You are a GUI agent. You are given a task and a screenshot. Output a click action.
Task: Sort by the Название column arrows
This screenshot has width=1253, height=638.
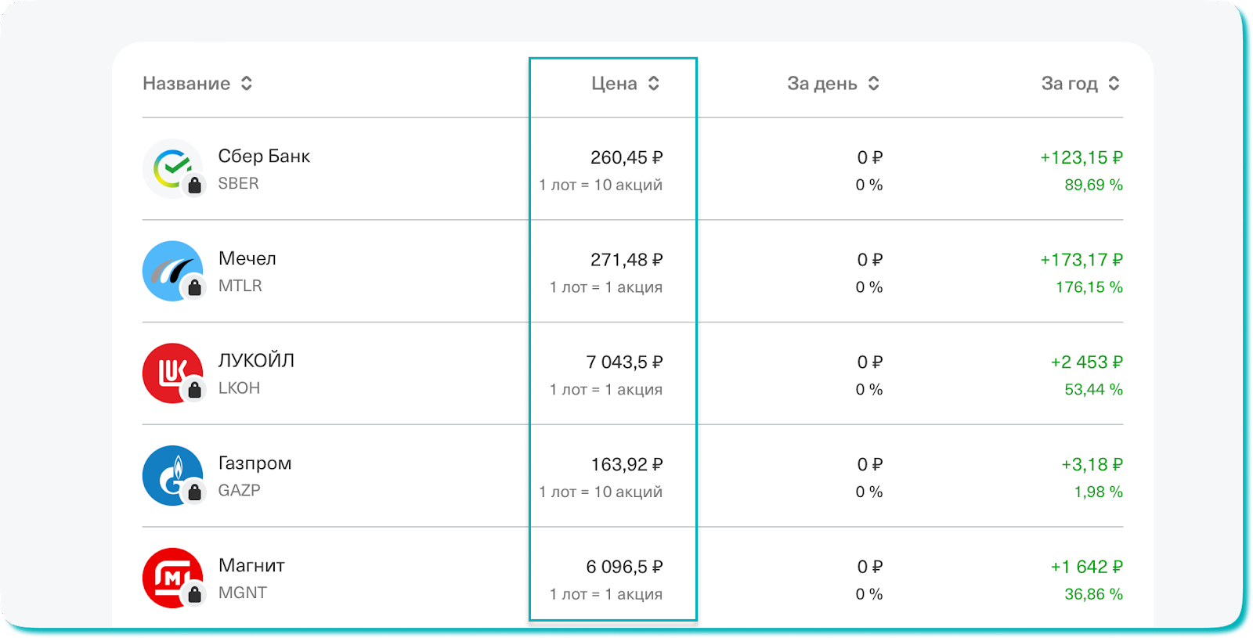tap(247, 84)
